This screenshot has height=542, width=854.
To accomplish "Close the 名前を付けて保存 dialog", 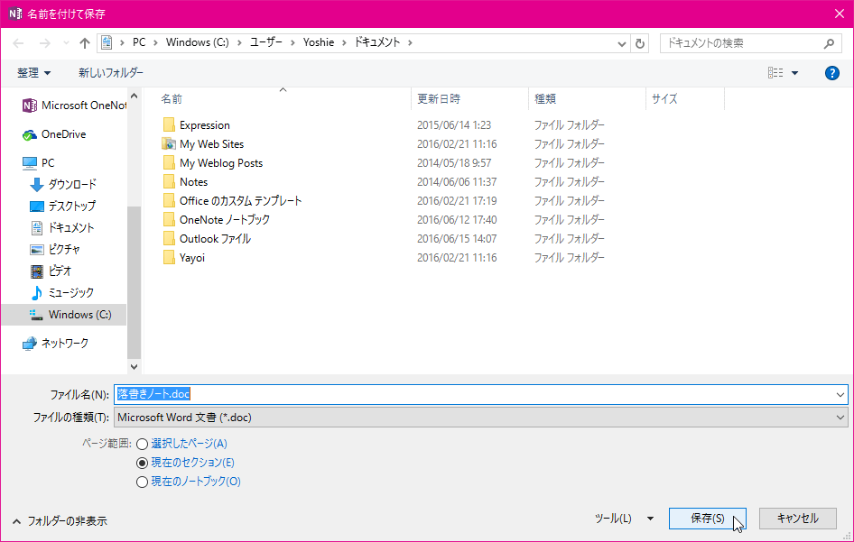I will click(840, 14).
